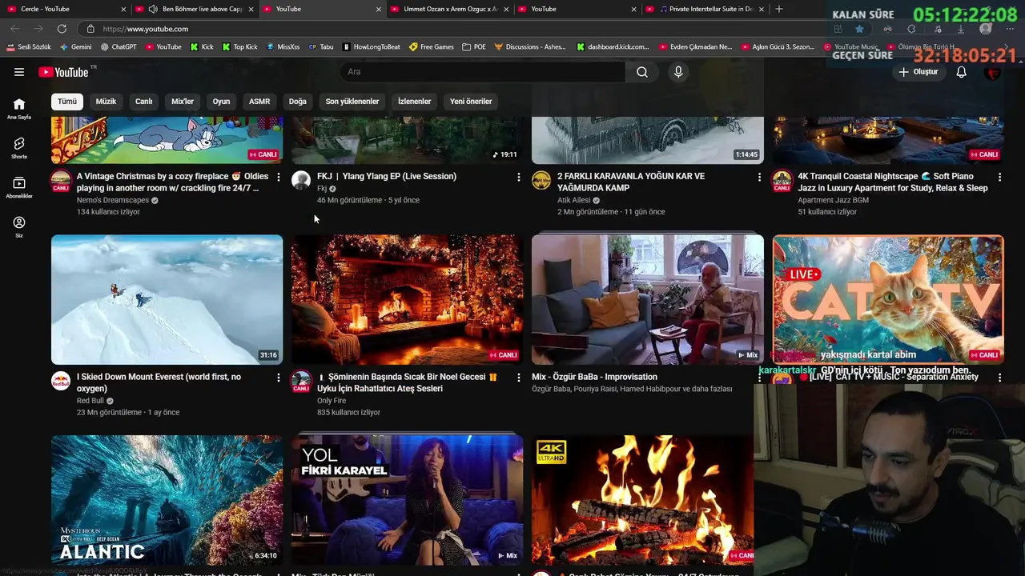1025x576 pixels.
Task: Open options menu for I Skied Down Everest
Action: [x=278, y=378]
